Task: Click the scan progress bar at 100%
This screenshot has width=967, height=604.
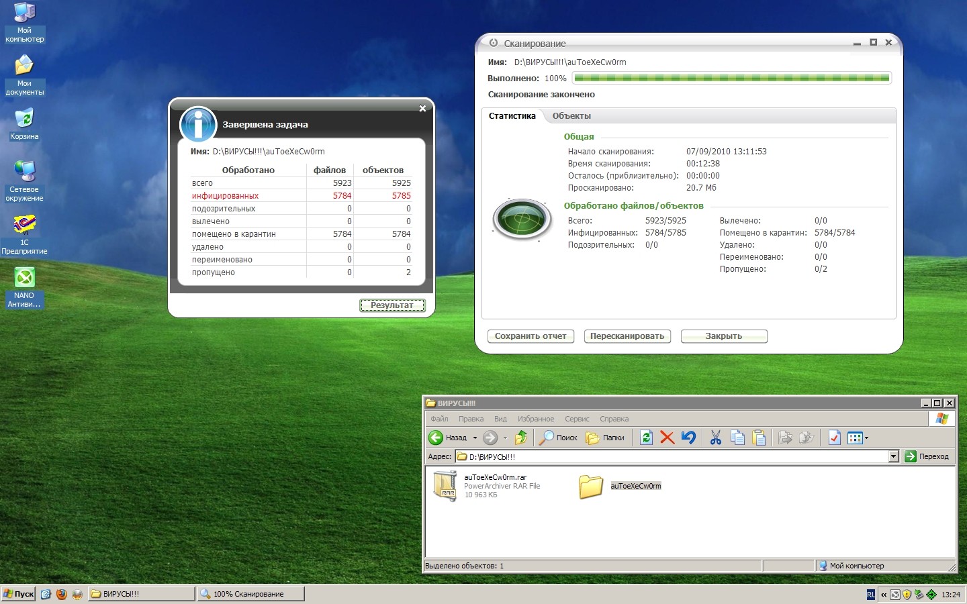Action: (x=731, y=79)
